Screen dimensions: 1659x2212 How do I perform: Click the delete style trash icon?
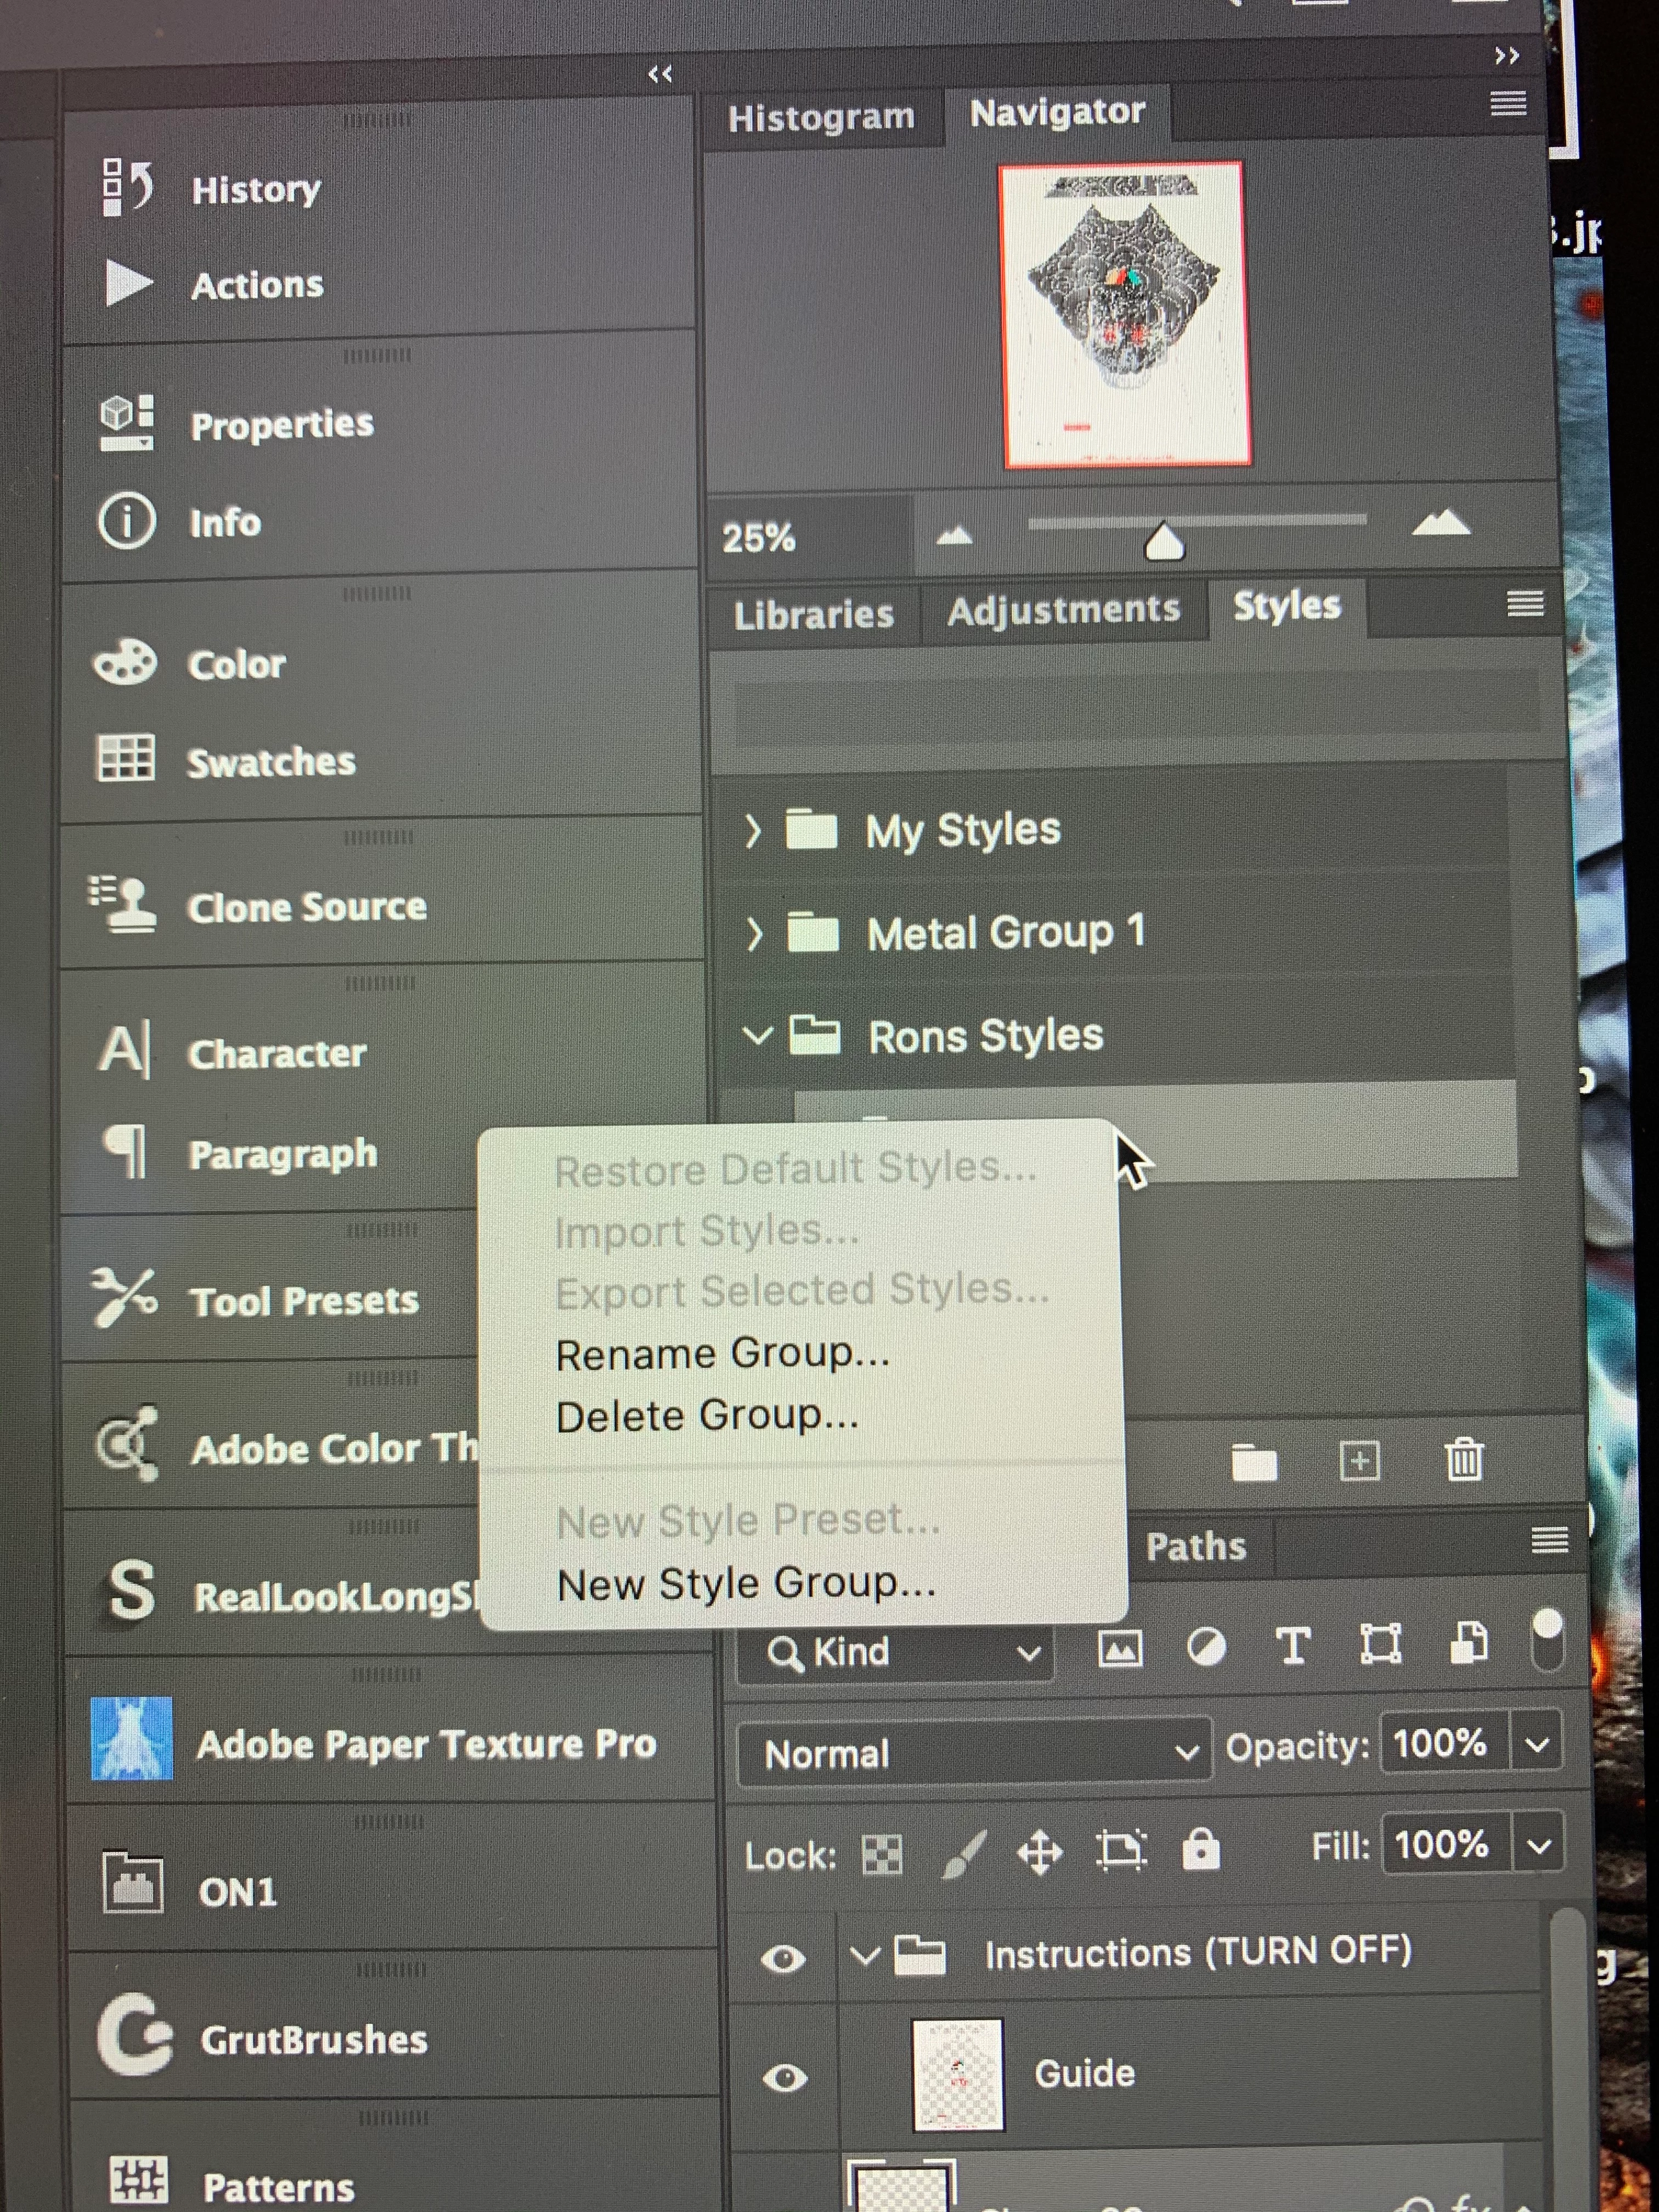[x=1464, y=1460]
